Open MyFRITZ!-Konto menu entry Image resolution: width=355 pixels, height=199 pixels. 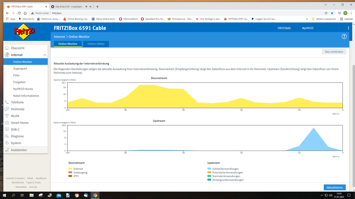[x=23, y=89]
